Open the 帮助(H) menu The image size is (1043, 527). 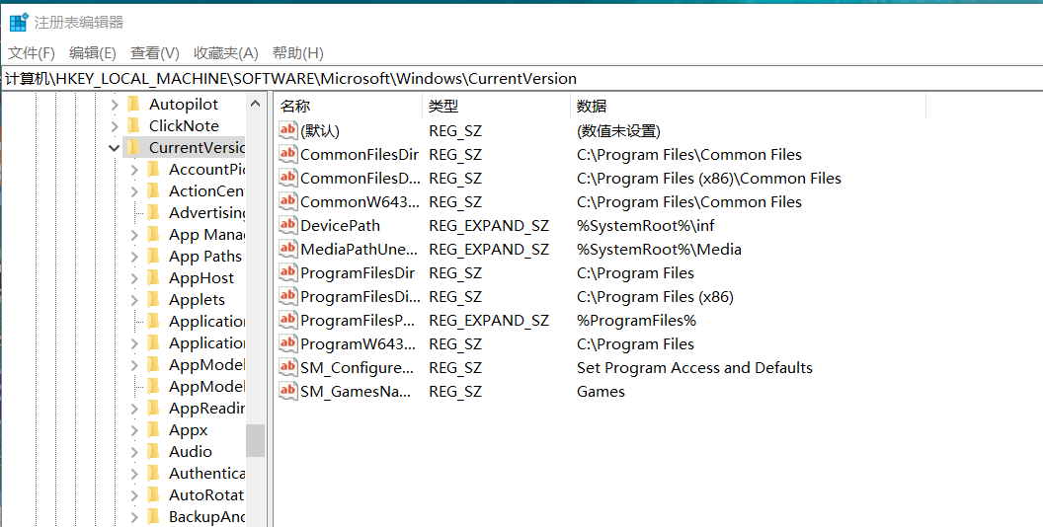[298, 53]
